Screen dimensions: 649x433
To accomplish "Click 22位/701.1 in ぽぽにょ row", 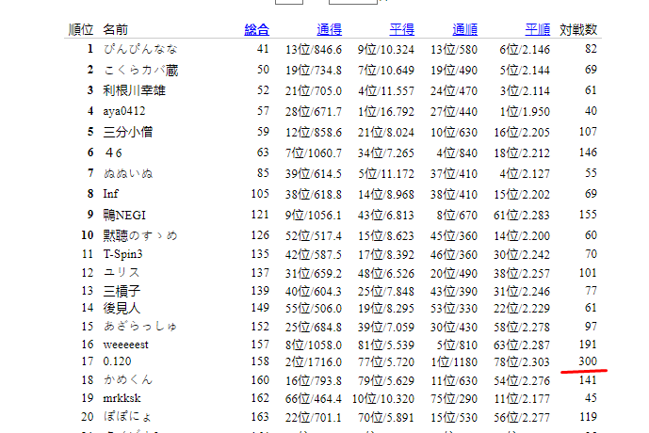I will [314, 417].
